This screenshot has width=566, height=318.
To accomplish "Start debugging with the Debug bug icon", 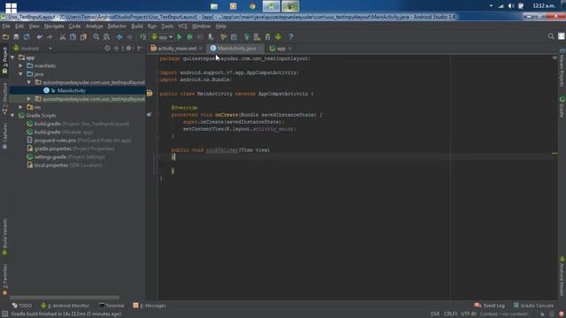I will (x=189, y=37).
